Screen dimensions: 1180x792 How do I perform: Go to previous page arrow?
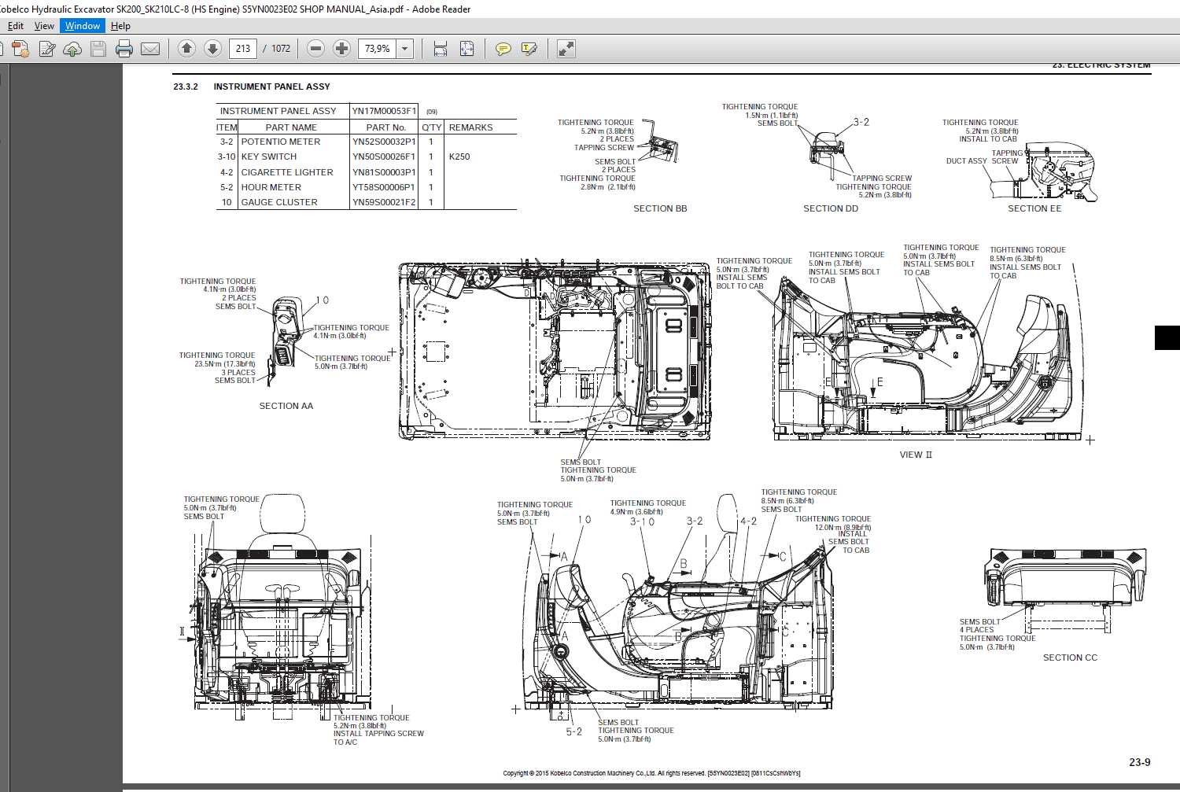pyautogui.click(x=186, y=49)
